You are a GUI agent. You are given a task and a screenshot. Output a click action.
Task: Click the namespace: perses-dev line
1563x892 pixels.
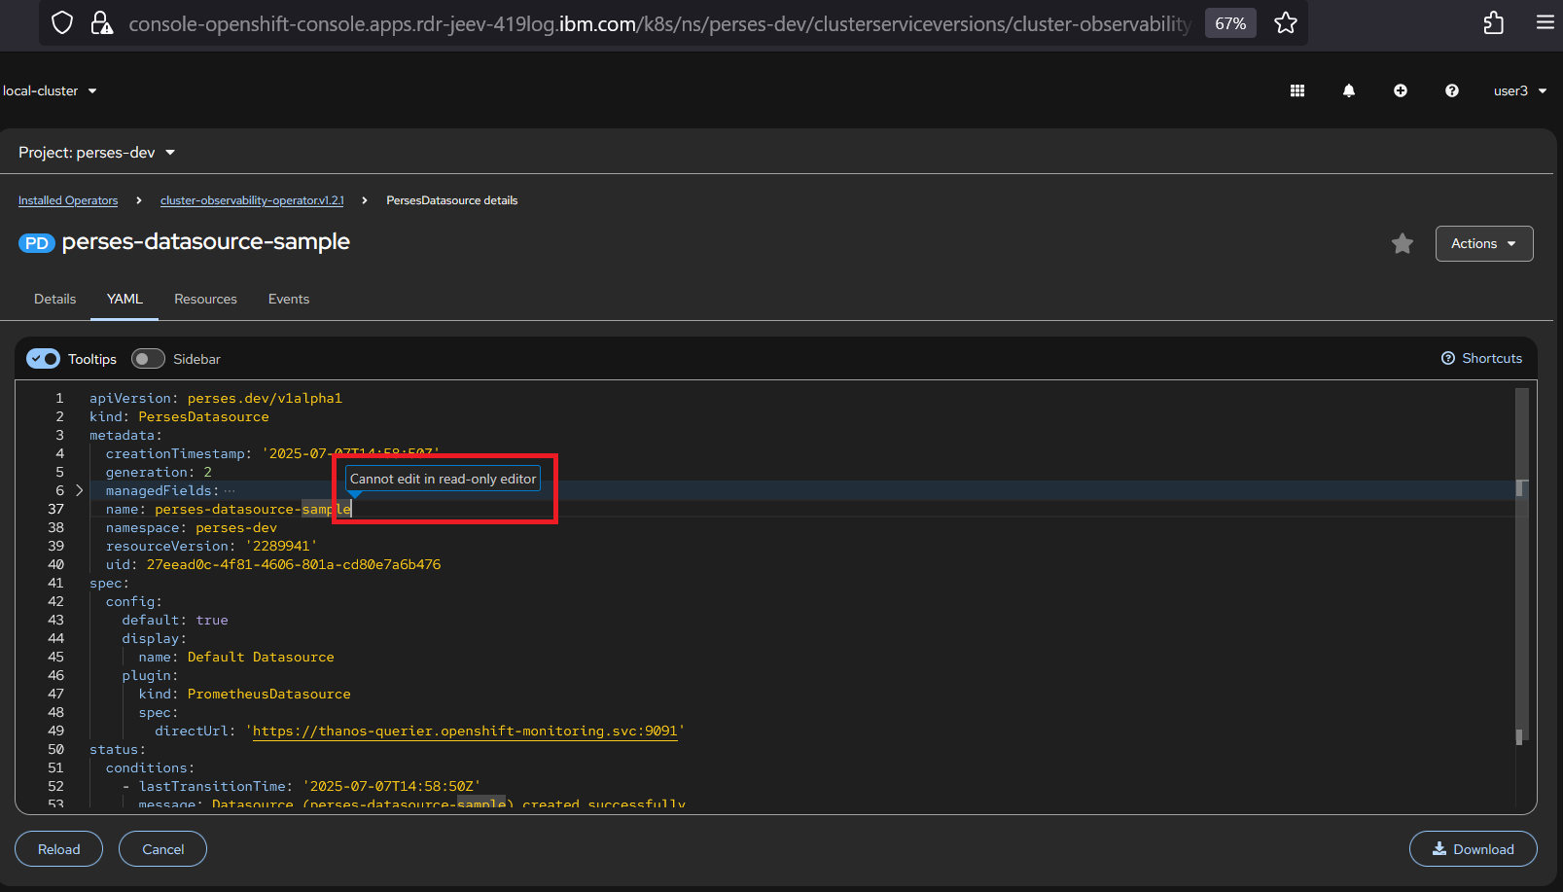coord(192,527)
